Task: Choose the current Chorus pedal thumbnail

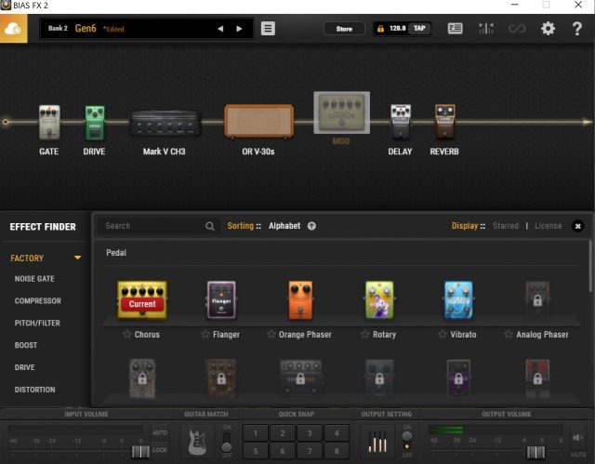Action: tap(142, 300)
